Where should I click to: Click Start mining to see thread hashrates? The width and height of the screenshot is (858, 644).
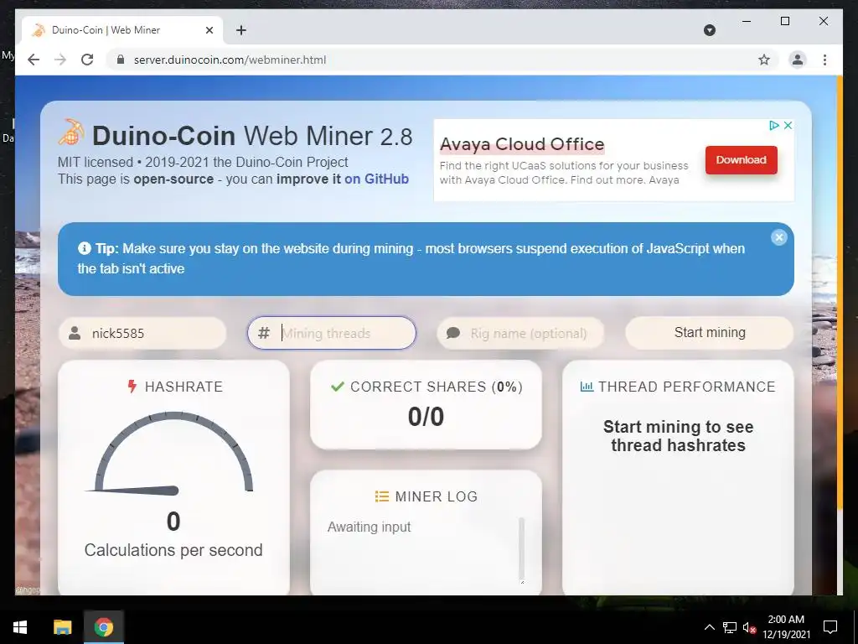pyautogui.click(x=678, y=436)
